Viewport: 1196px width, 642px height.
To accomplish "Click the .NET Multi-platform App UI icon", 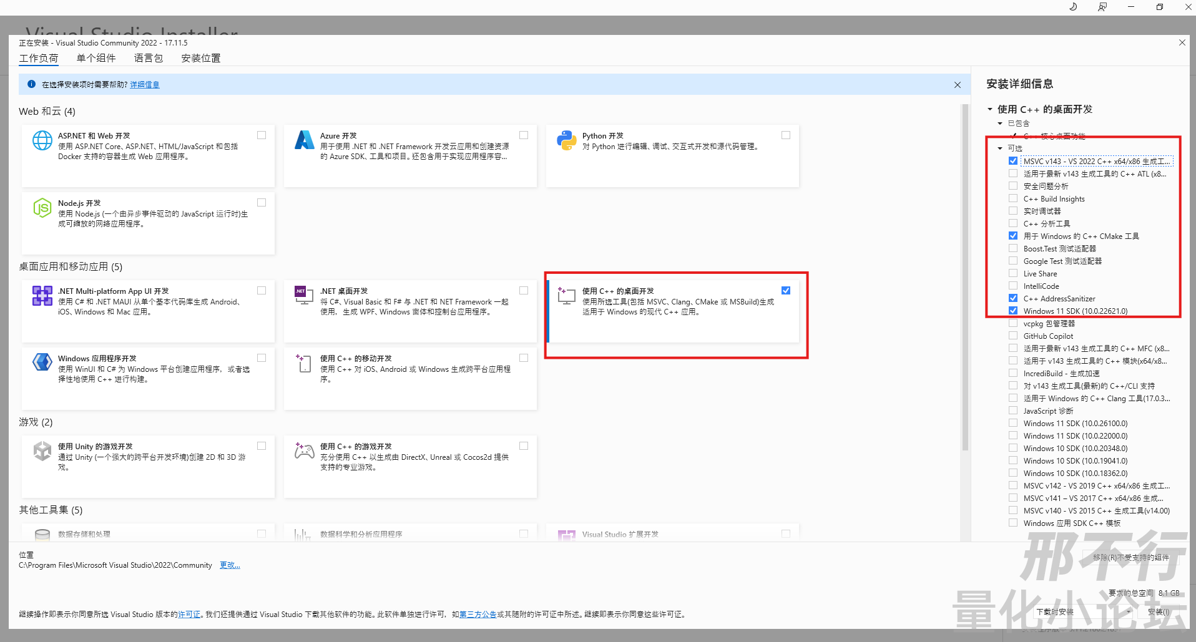I will [x=42, y=295].
